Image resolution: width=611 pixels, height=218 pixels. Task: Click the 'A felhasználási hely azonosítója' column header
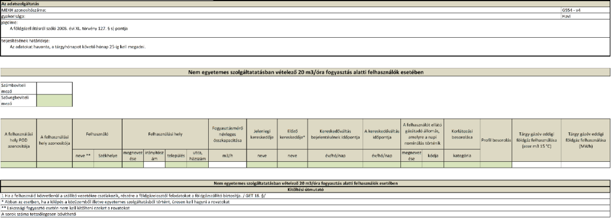(54, 140)
